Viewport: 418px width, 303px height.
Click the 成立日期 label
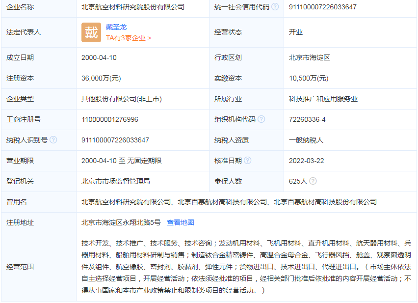coord(20,57)
